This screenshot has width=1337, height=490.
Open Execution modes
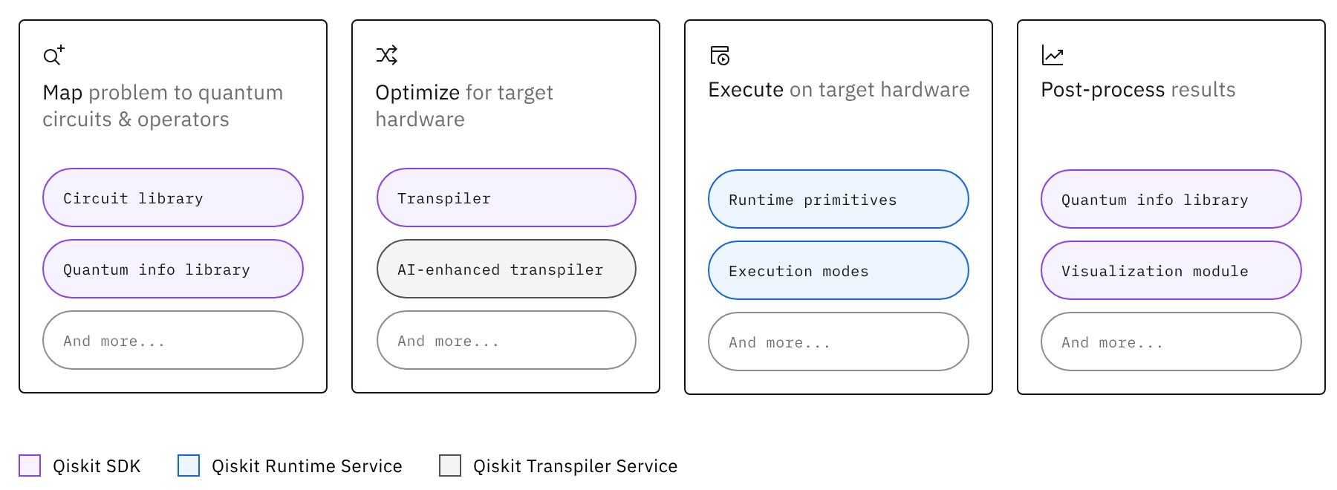[x=839, y=270]
